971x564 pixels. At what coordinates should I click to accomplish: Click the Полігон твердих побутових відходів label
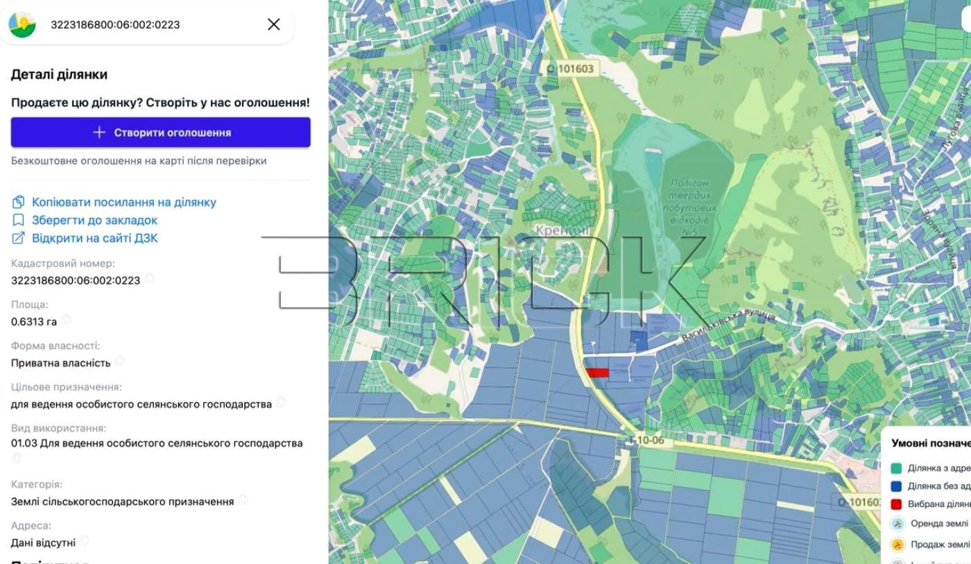[689, 207]
